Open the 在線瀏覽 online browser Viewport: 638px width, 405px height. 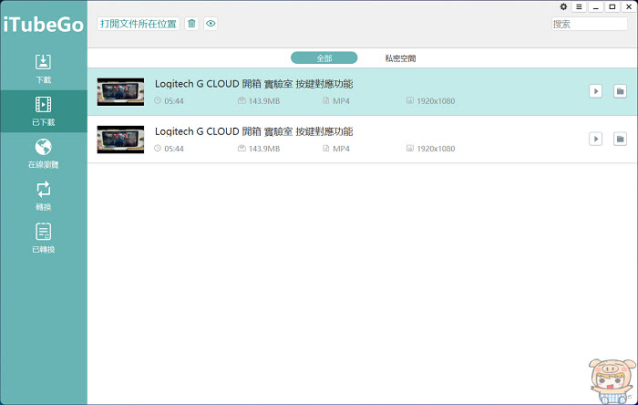[x=43, y=153]
